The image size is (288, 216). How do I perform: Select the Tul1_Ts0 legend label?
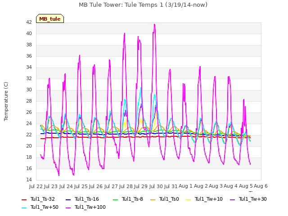169,199
